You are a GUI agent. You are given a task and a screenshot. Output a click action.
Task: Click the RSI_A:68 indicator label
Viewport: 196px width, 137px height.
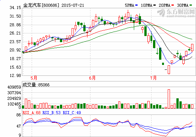tap(32, 113)
